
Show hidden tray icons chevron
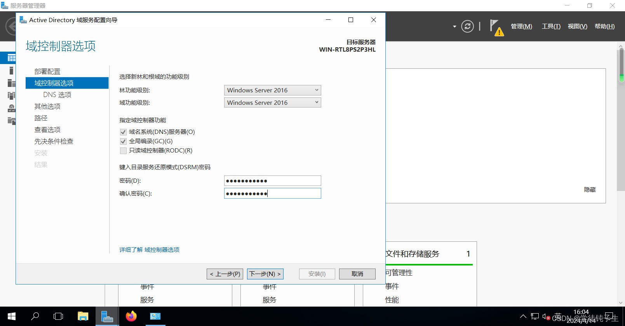coord(523,316)
